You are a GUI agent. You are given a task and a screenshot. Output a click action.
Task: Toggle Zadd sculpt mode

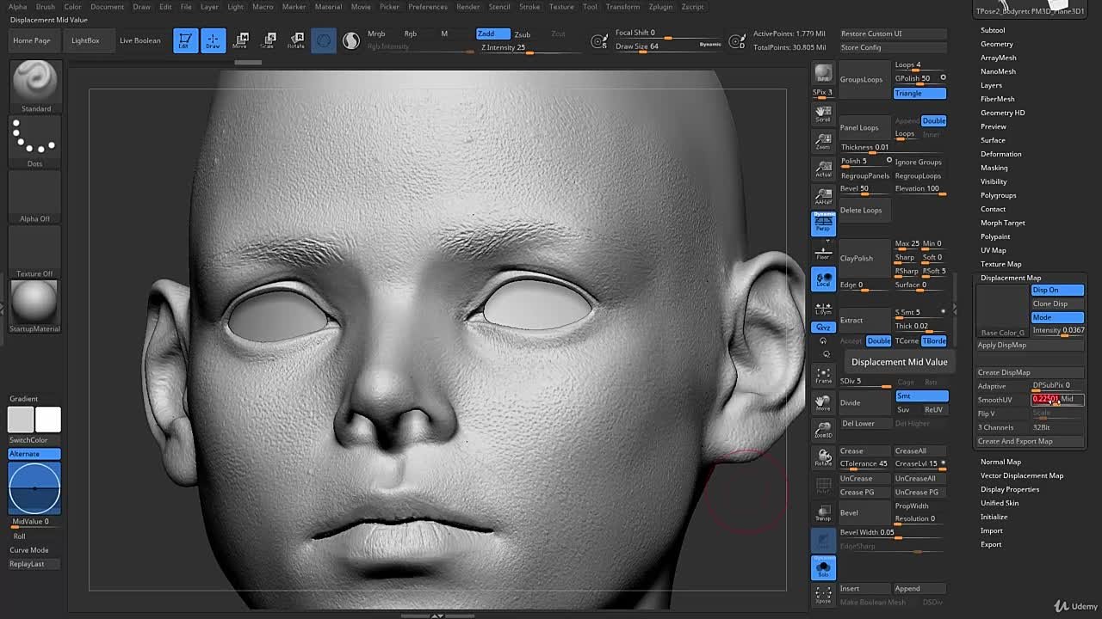pyautogui.click(x=492, y=34)
